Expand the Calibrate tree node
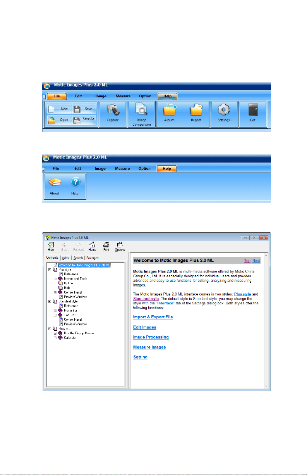Image resolution: width=307 pixels, height=475 pixels. click(x=55, y=338)
